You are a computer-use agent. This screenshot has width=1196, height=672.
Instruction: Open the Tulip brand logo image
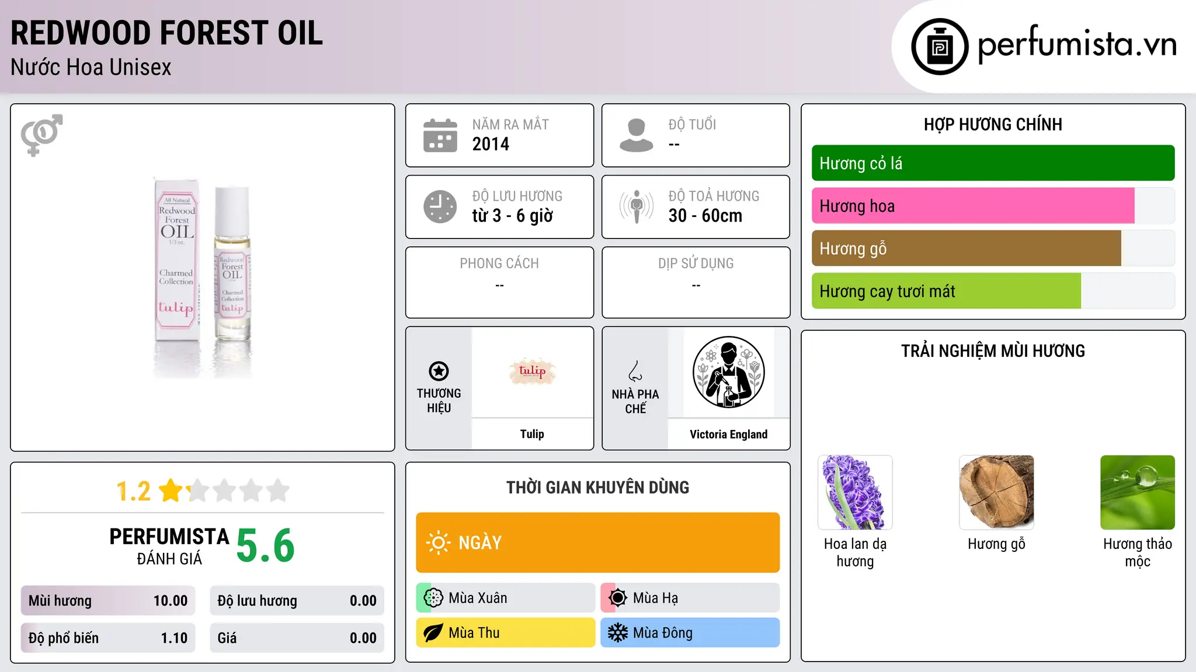(532, 372)
